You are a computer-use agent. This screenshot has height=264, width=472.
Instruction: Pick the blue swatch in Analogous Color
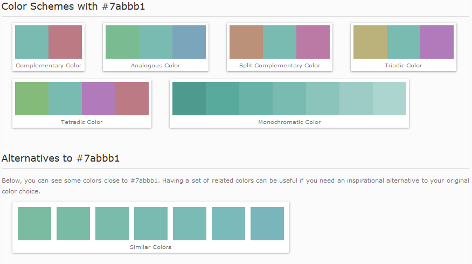click(189, 42)
